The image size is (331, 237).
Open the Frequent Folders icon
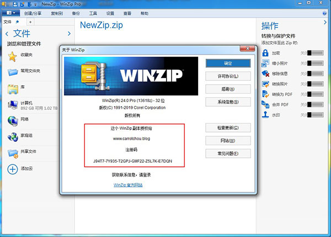pyautogui.click(x=13, y=72)
